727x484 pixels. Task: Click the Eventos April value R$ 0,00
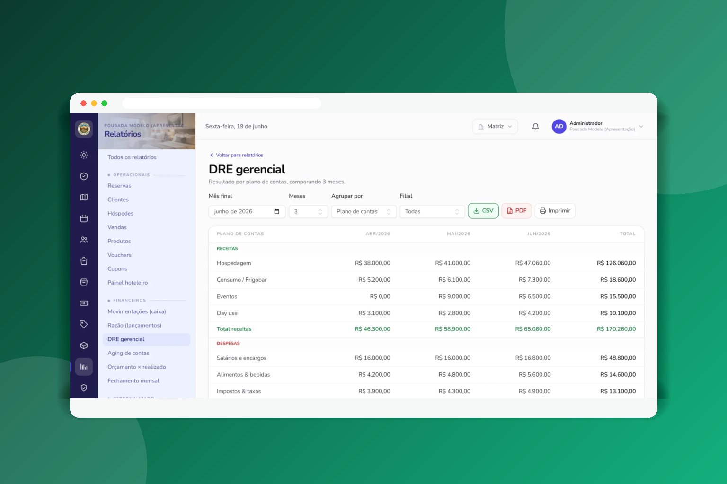pos(380,297)
